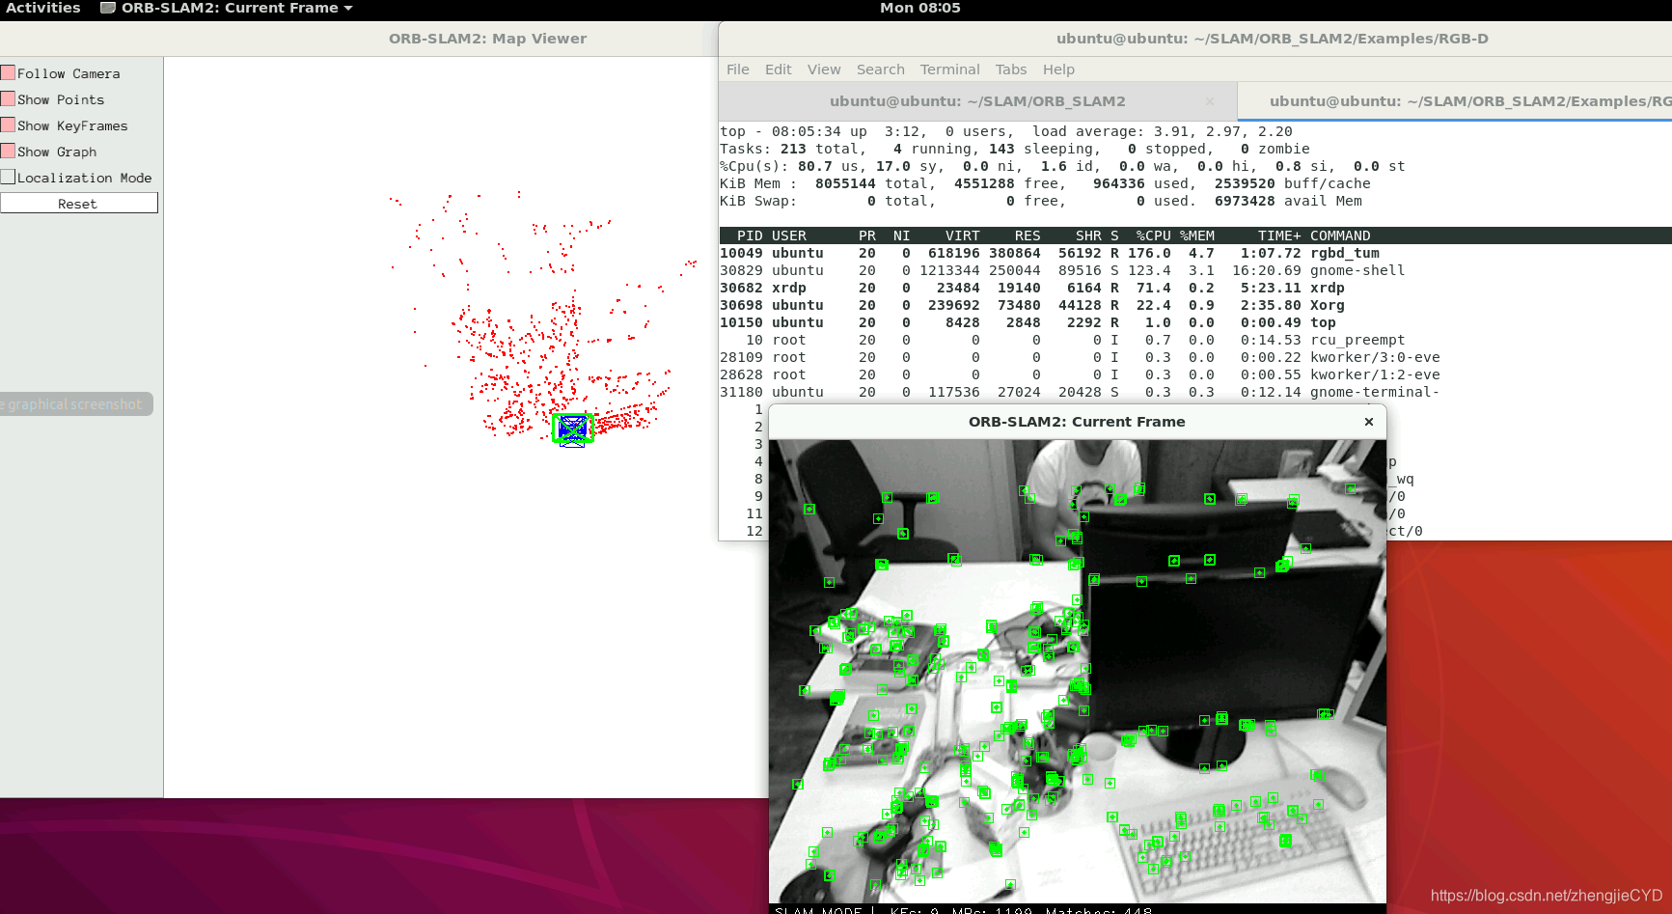1672x914 pixels.
Task: Click the load average text in top output
Action: pyautogui.click(x=1163, y=131)
